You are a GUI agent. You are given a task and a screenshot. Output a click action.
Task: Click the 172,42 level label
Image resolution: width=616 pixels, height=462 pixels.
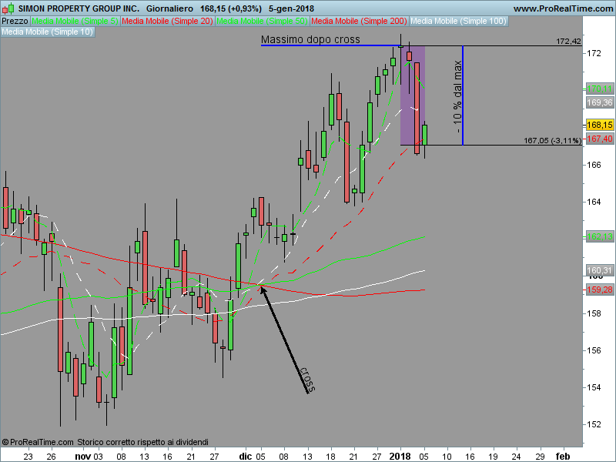point(568,42)
